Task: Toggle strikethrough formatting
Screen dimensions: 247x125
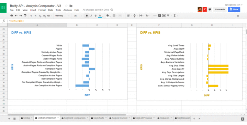Action: coord(96,15)
